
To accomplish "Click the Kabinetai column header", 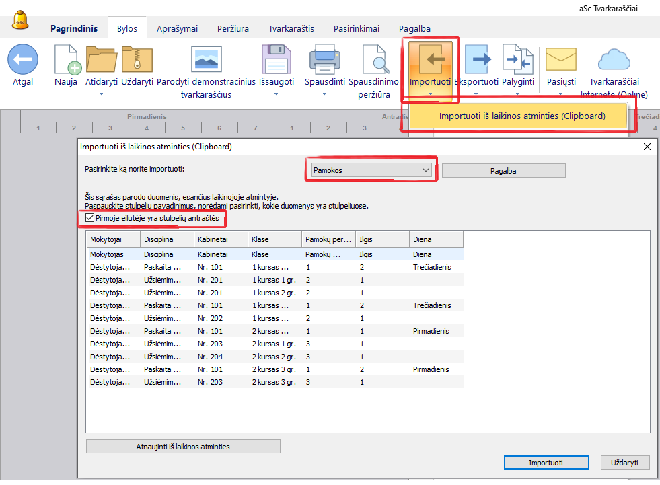I will coord(221,239).
